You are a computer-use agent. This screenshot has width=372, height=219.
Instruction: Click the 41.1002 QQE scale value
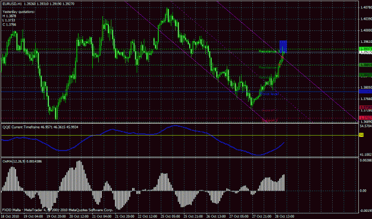366,155
